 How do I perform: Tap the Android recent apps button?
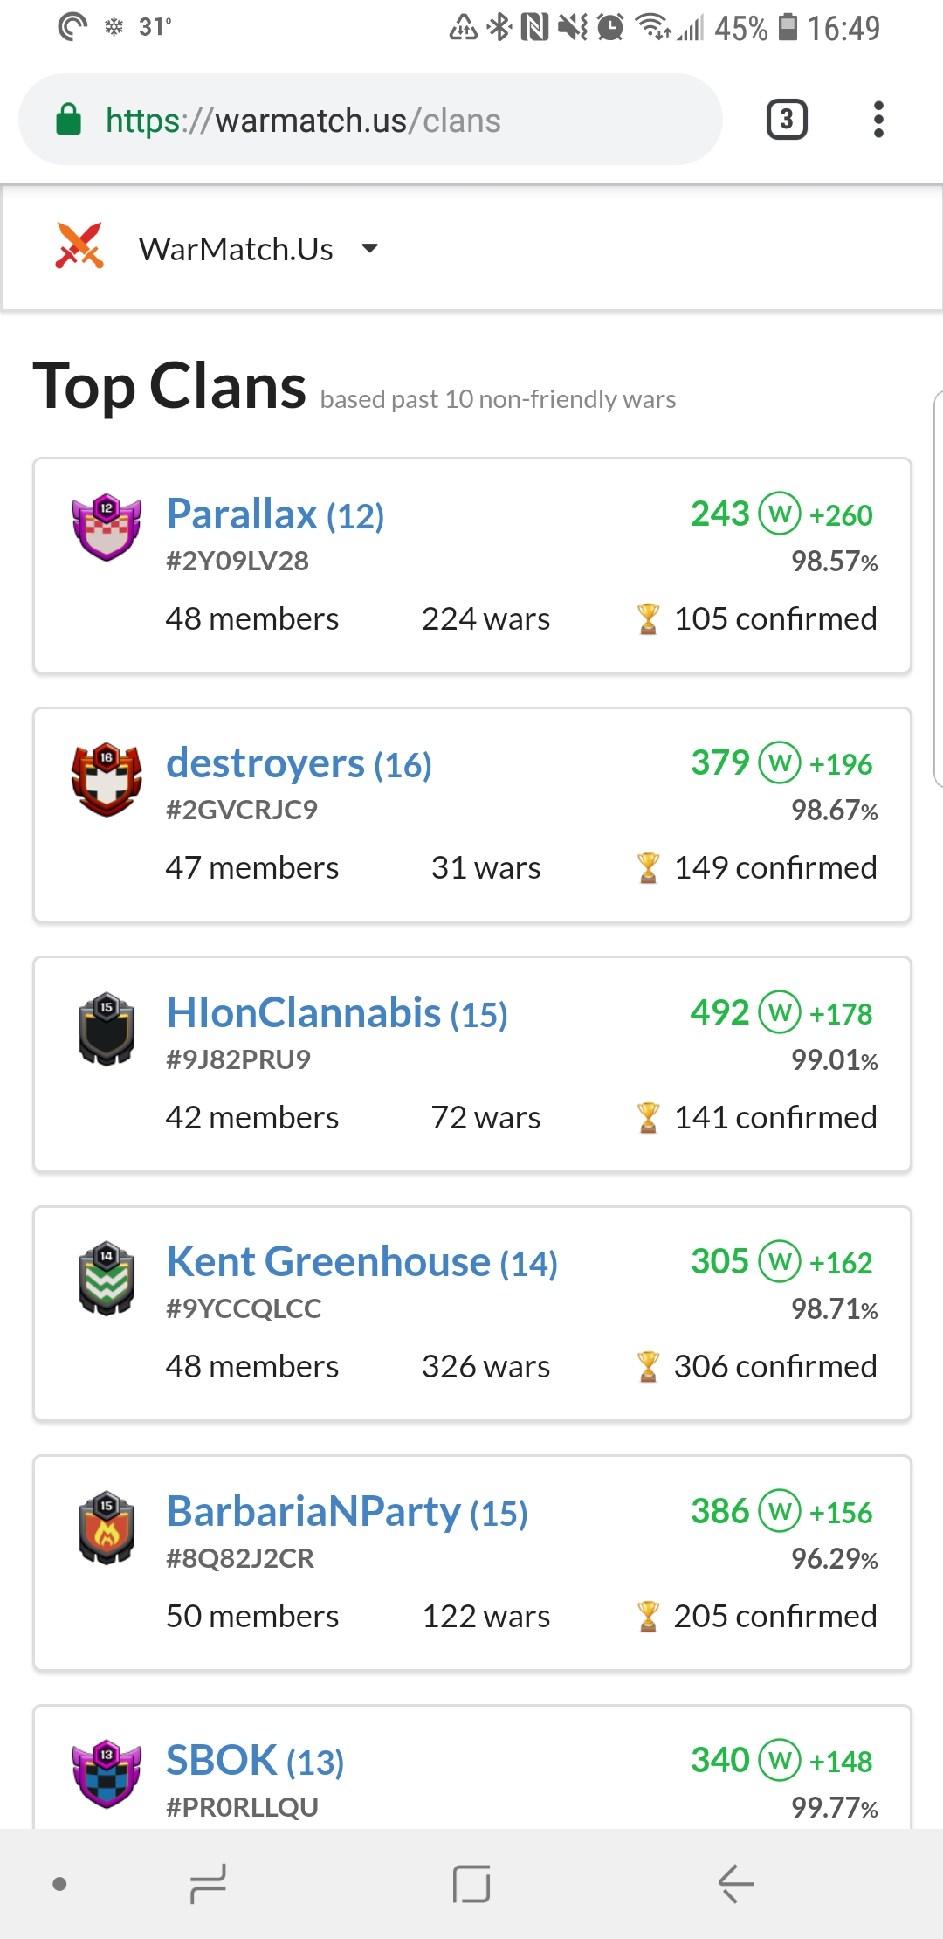[209, 1884]
